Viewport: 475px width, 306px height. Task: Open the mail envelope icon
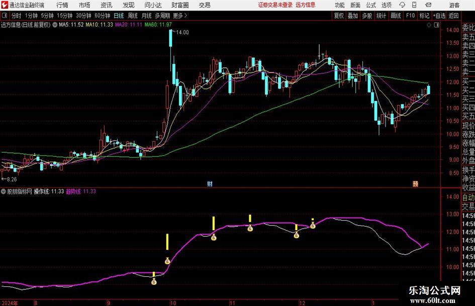coord(428,5)
